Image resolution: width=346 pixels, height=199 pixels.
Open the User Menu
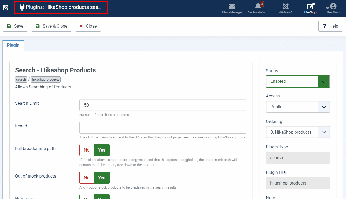333,8
